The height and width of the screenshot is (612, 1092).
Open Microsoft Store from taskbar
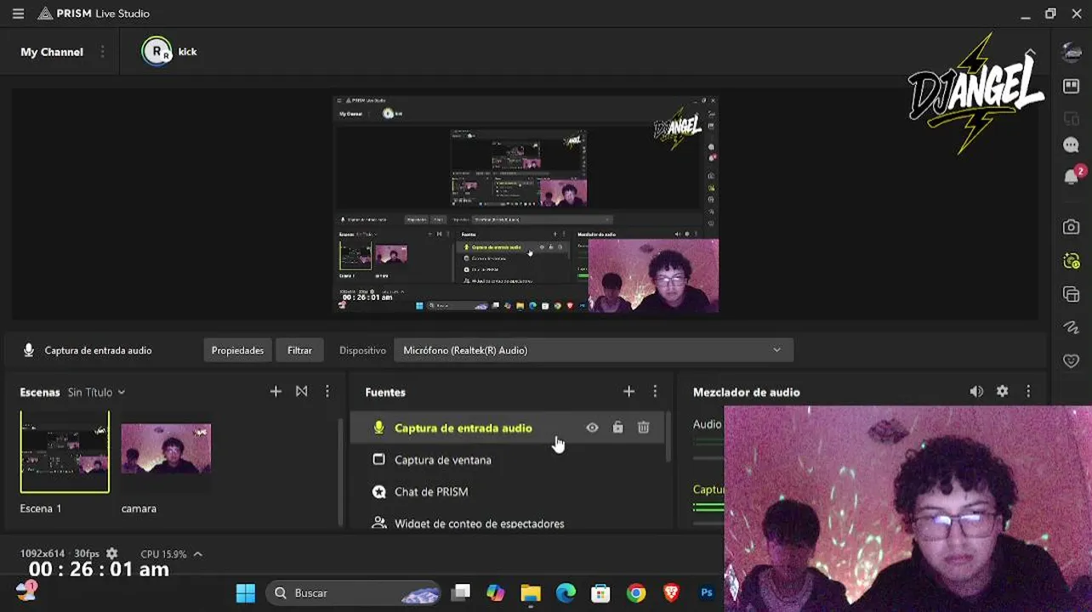pos(601,592)
